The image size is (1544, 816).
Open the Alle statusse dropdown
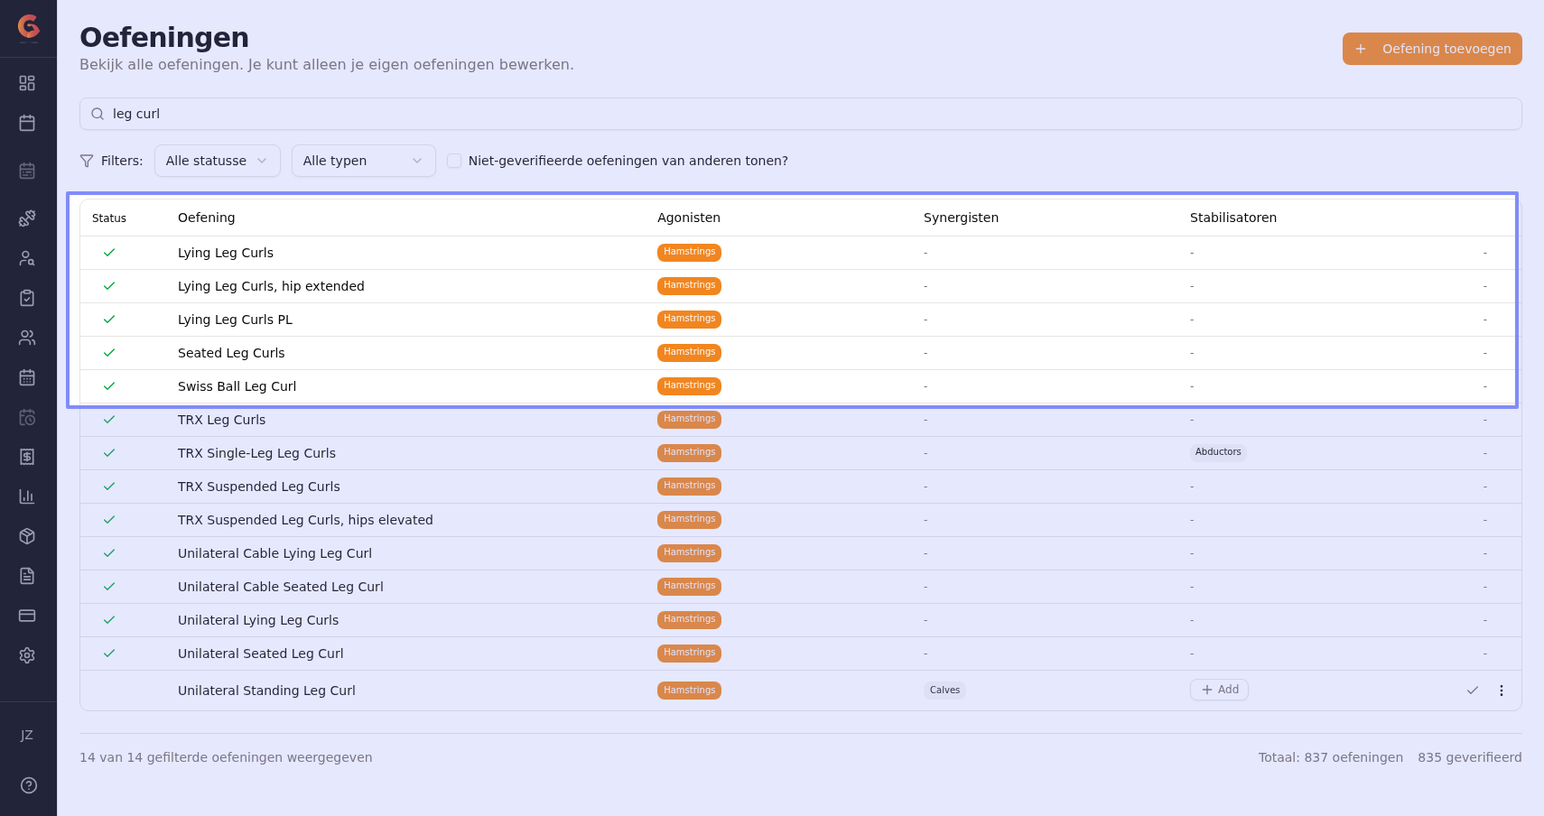[218, 161]
